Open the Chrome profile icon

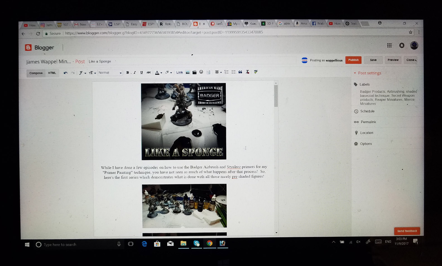[x=380, y=23]
